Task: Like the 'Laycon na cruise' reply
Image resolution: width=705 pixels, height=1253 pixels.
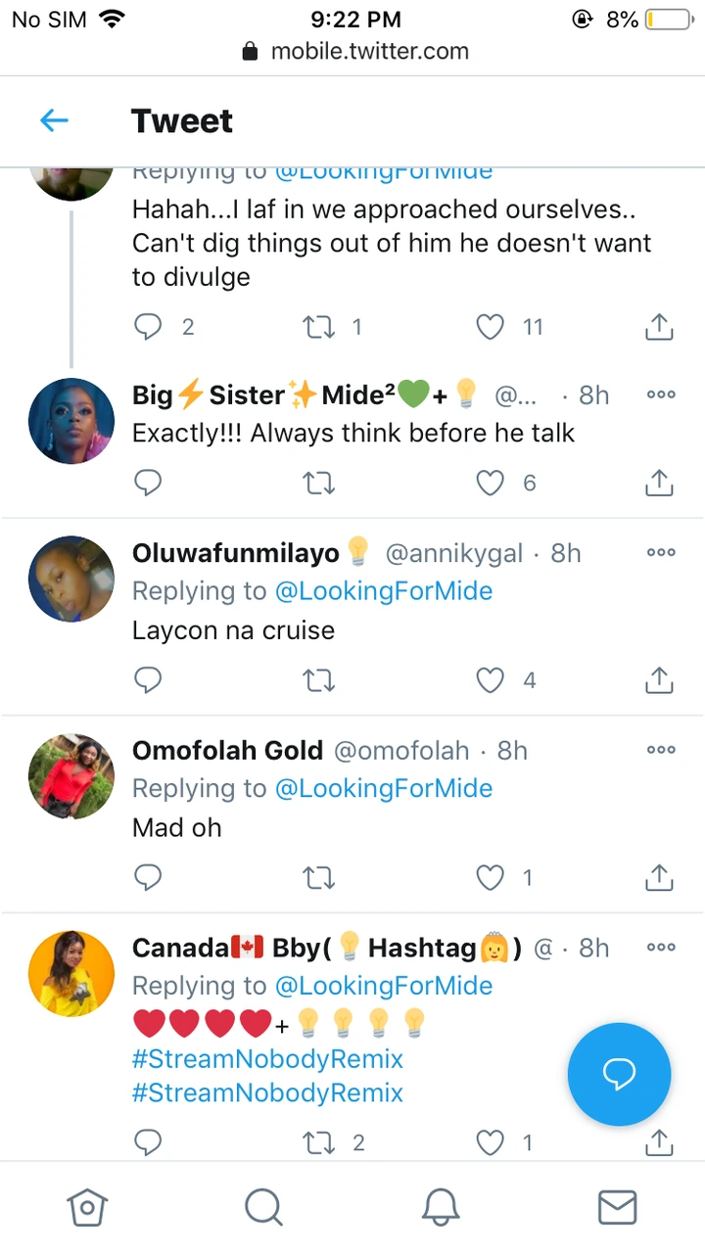Action: click(490, 679)
